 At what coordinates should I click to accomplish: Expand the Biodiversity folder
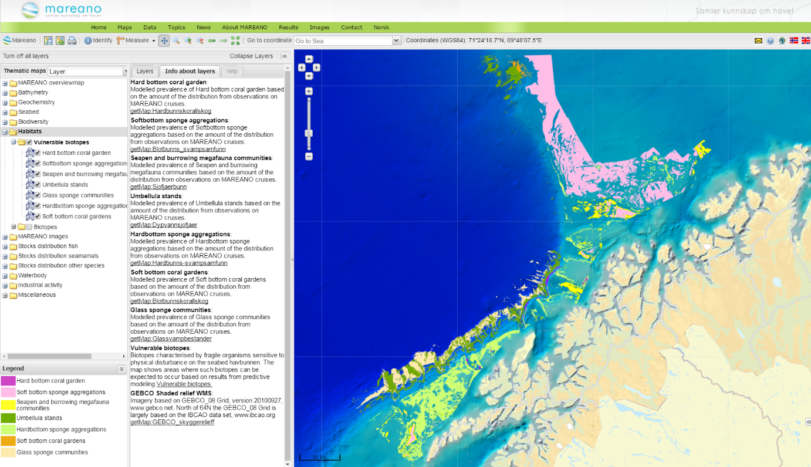pos(5,122)
